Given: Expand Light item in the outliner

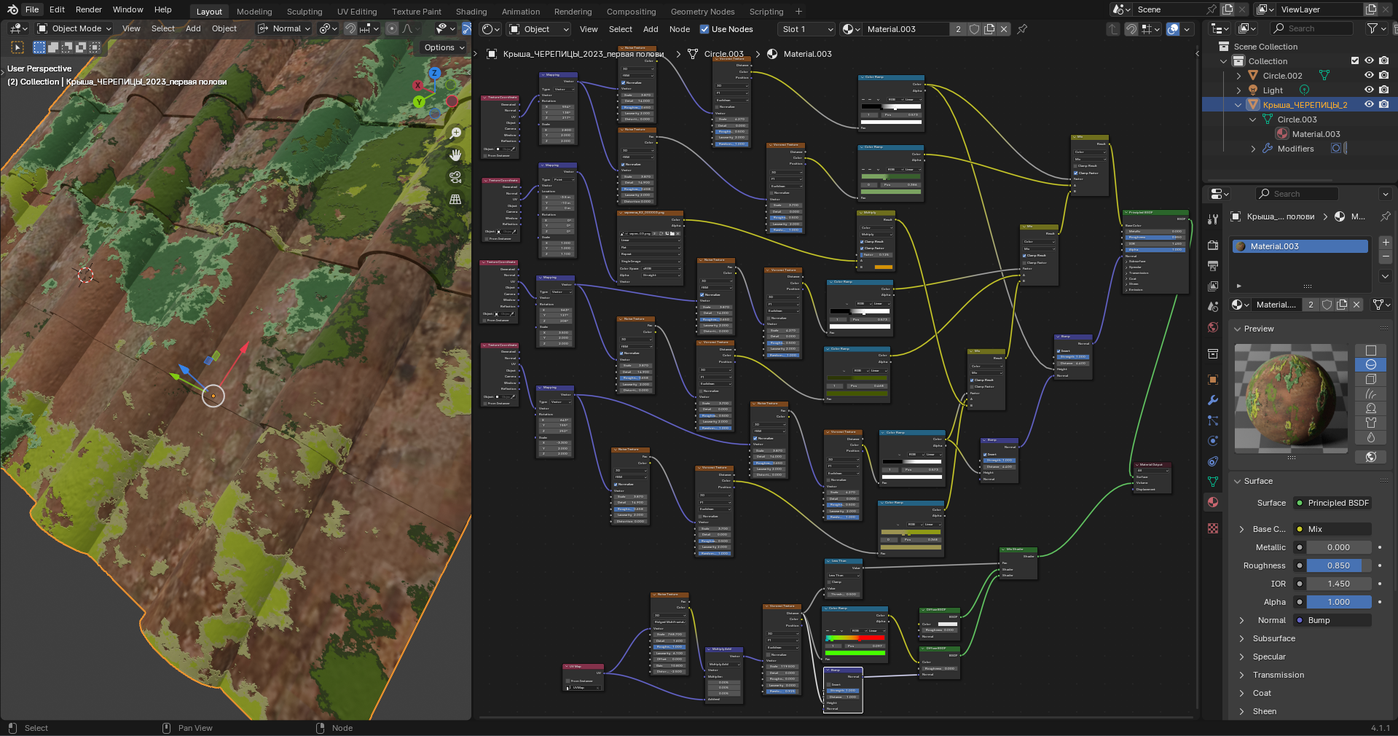Looking at the screenshot, I should pyautogui.click(x=1238, y=90).
